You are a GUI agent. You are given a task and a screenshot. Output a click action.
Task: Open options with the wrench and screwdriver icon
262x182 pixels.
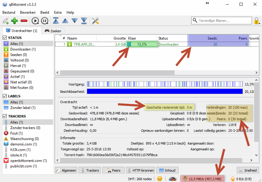point(95,21)
